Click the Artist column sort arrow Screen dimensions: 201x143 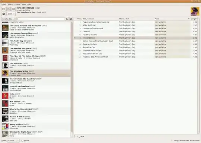click(x=189, y=19)
